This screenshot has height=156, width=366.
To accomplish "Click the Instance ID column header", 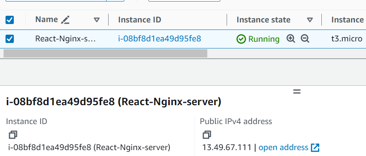I will [140, 20].
